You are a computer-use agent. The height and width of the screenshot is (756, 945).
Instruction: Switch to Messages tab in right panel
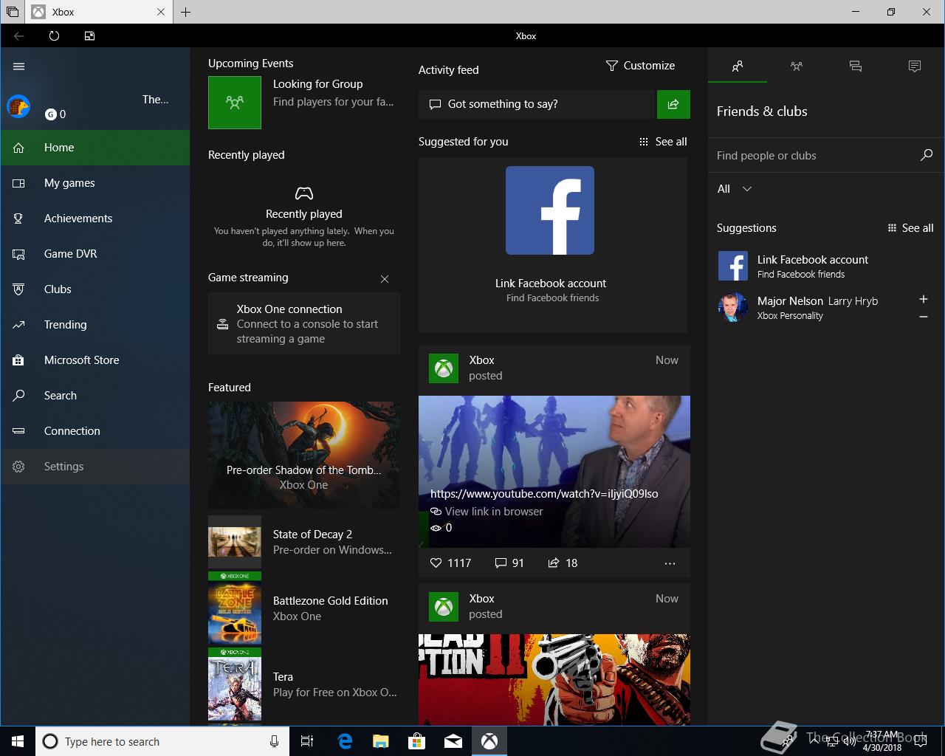856,66
